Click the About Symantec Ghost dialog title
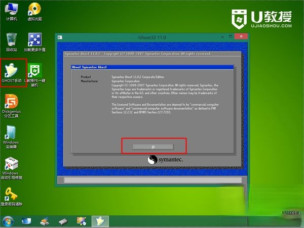Screen dimensions: 304x228 pyautogui.click(x=153, y=67)
